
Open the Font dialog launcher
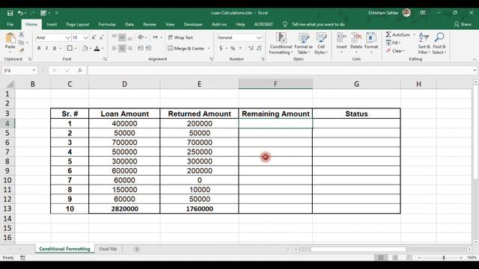(x=105, y=59)
